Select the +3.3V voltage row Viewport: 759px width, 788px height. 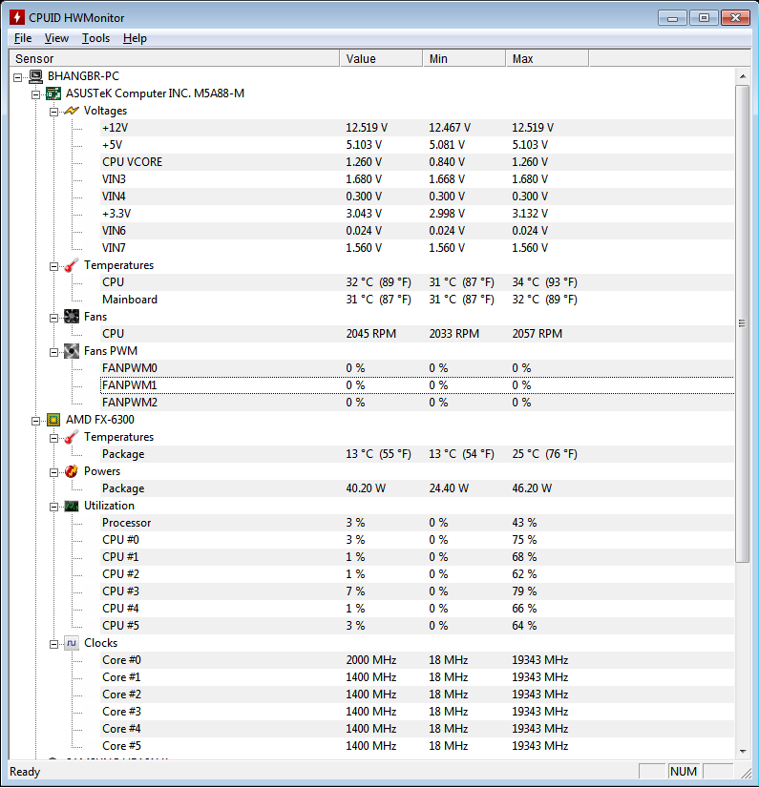point(417,214)
